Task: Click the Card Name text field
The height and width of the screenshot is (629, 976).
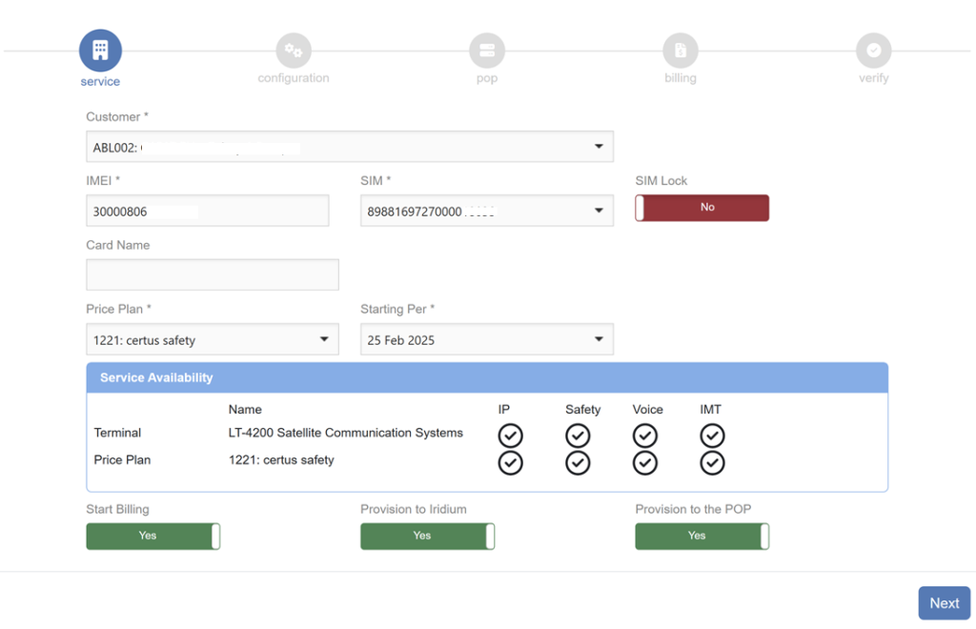Action: pyautogui.click(x=212, y=274)
